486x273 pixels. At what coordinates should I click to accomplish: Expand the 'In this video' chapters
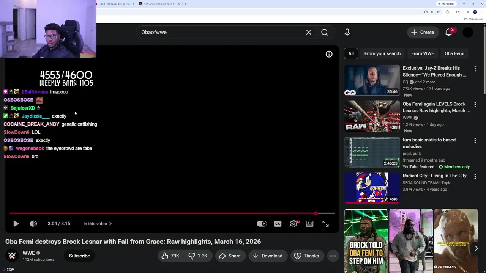coord(98,224)
